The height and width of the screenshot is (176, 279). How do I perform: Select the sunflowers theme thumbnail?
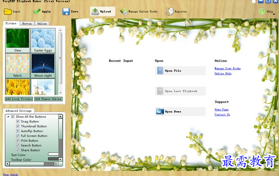18,87
